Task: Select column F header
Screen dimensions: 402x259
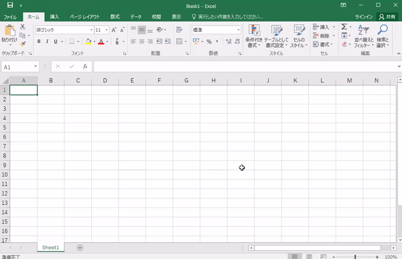Action: [x=159, y=80]
